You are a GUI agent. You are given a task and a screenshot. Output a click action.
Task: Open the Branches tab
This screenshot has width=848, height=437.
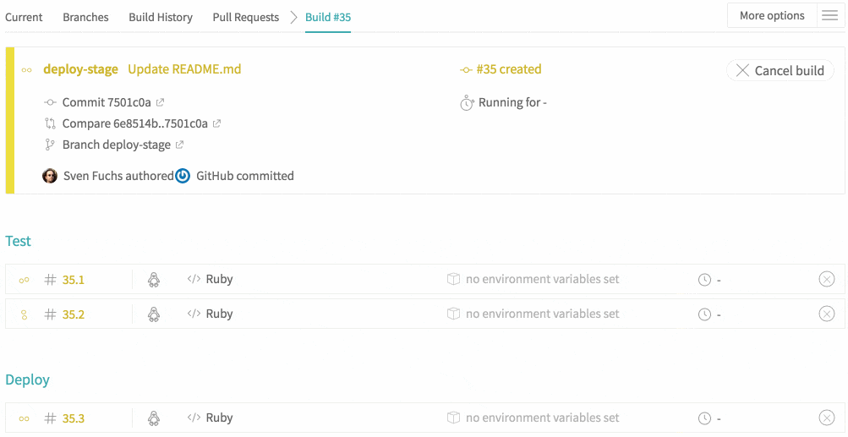[85, 17]
